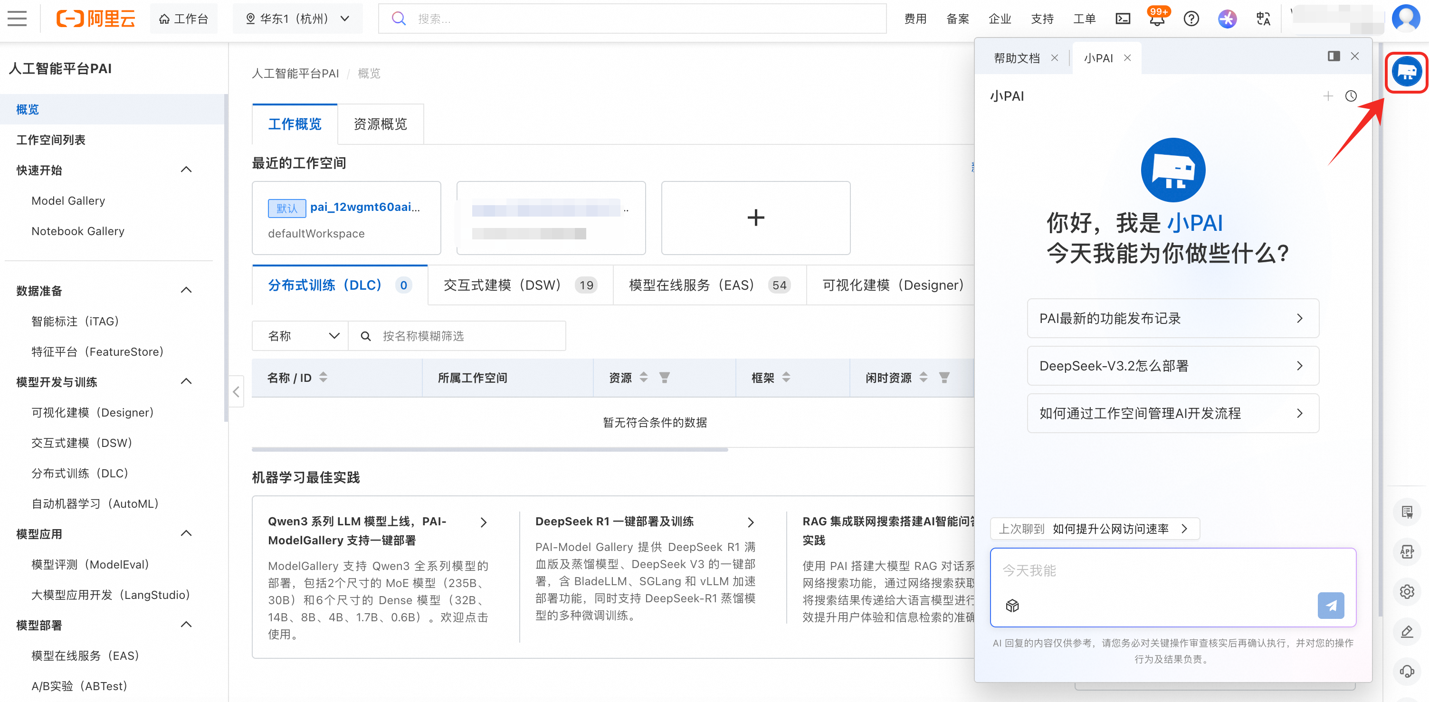
Task: Open the 工作台 button
Action: point(184,19)
